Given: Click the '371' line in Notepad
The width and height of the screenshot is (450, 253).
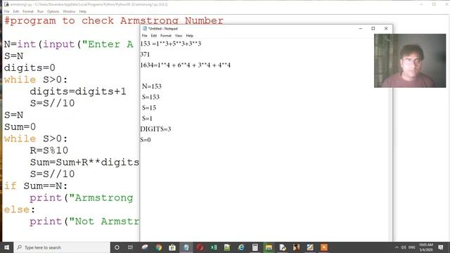Looking at the screenshot, I should click(x=145, y=54).
